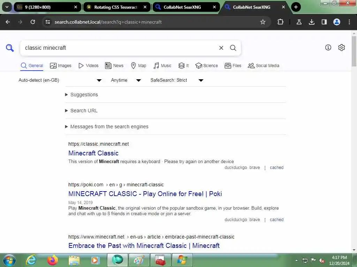Select the Videos category tab
This screenshot has height=267, width=357.
(x=88, y=66)
